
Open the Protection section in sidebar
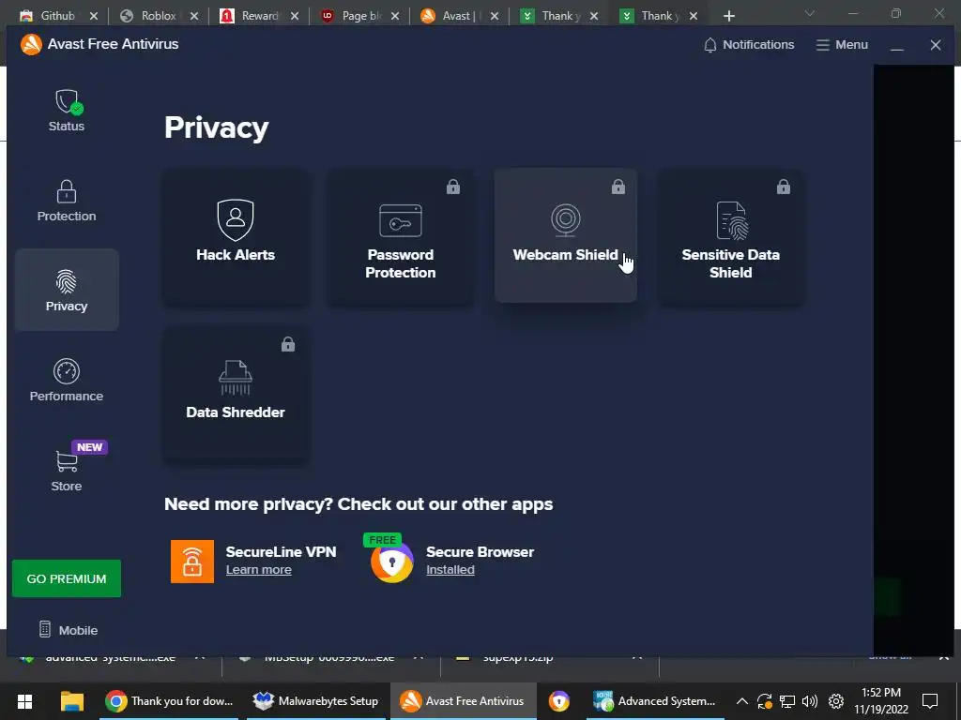tap(67, 201)
